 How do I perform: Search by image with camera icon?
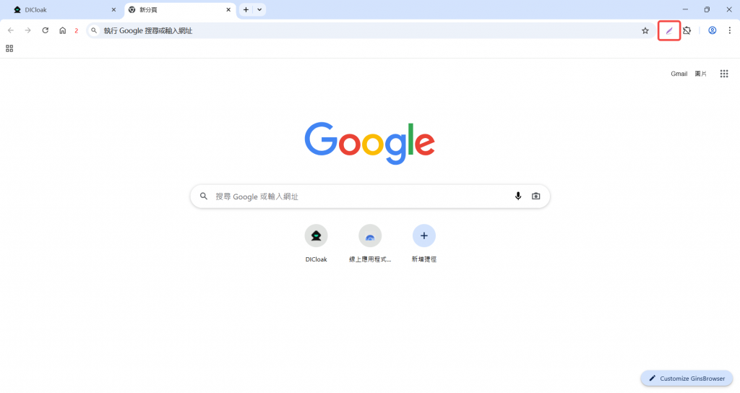click(535, 196)
